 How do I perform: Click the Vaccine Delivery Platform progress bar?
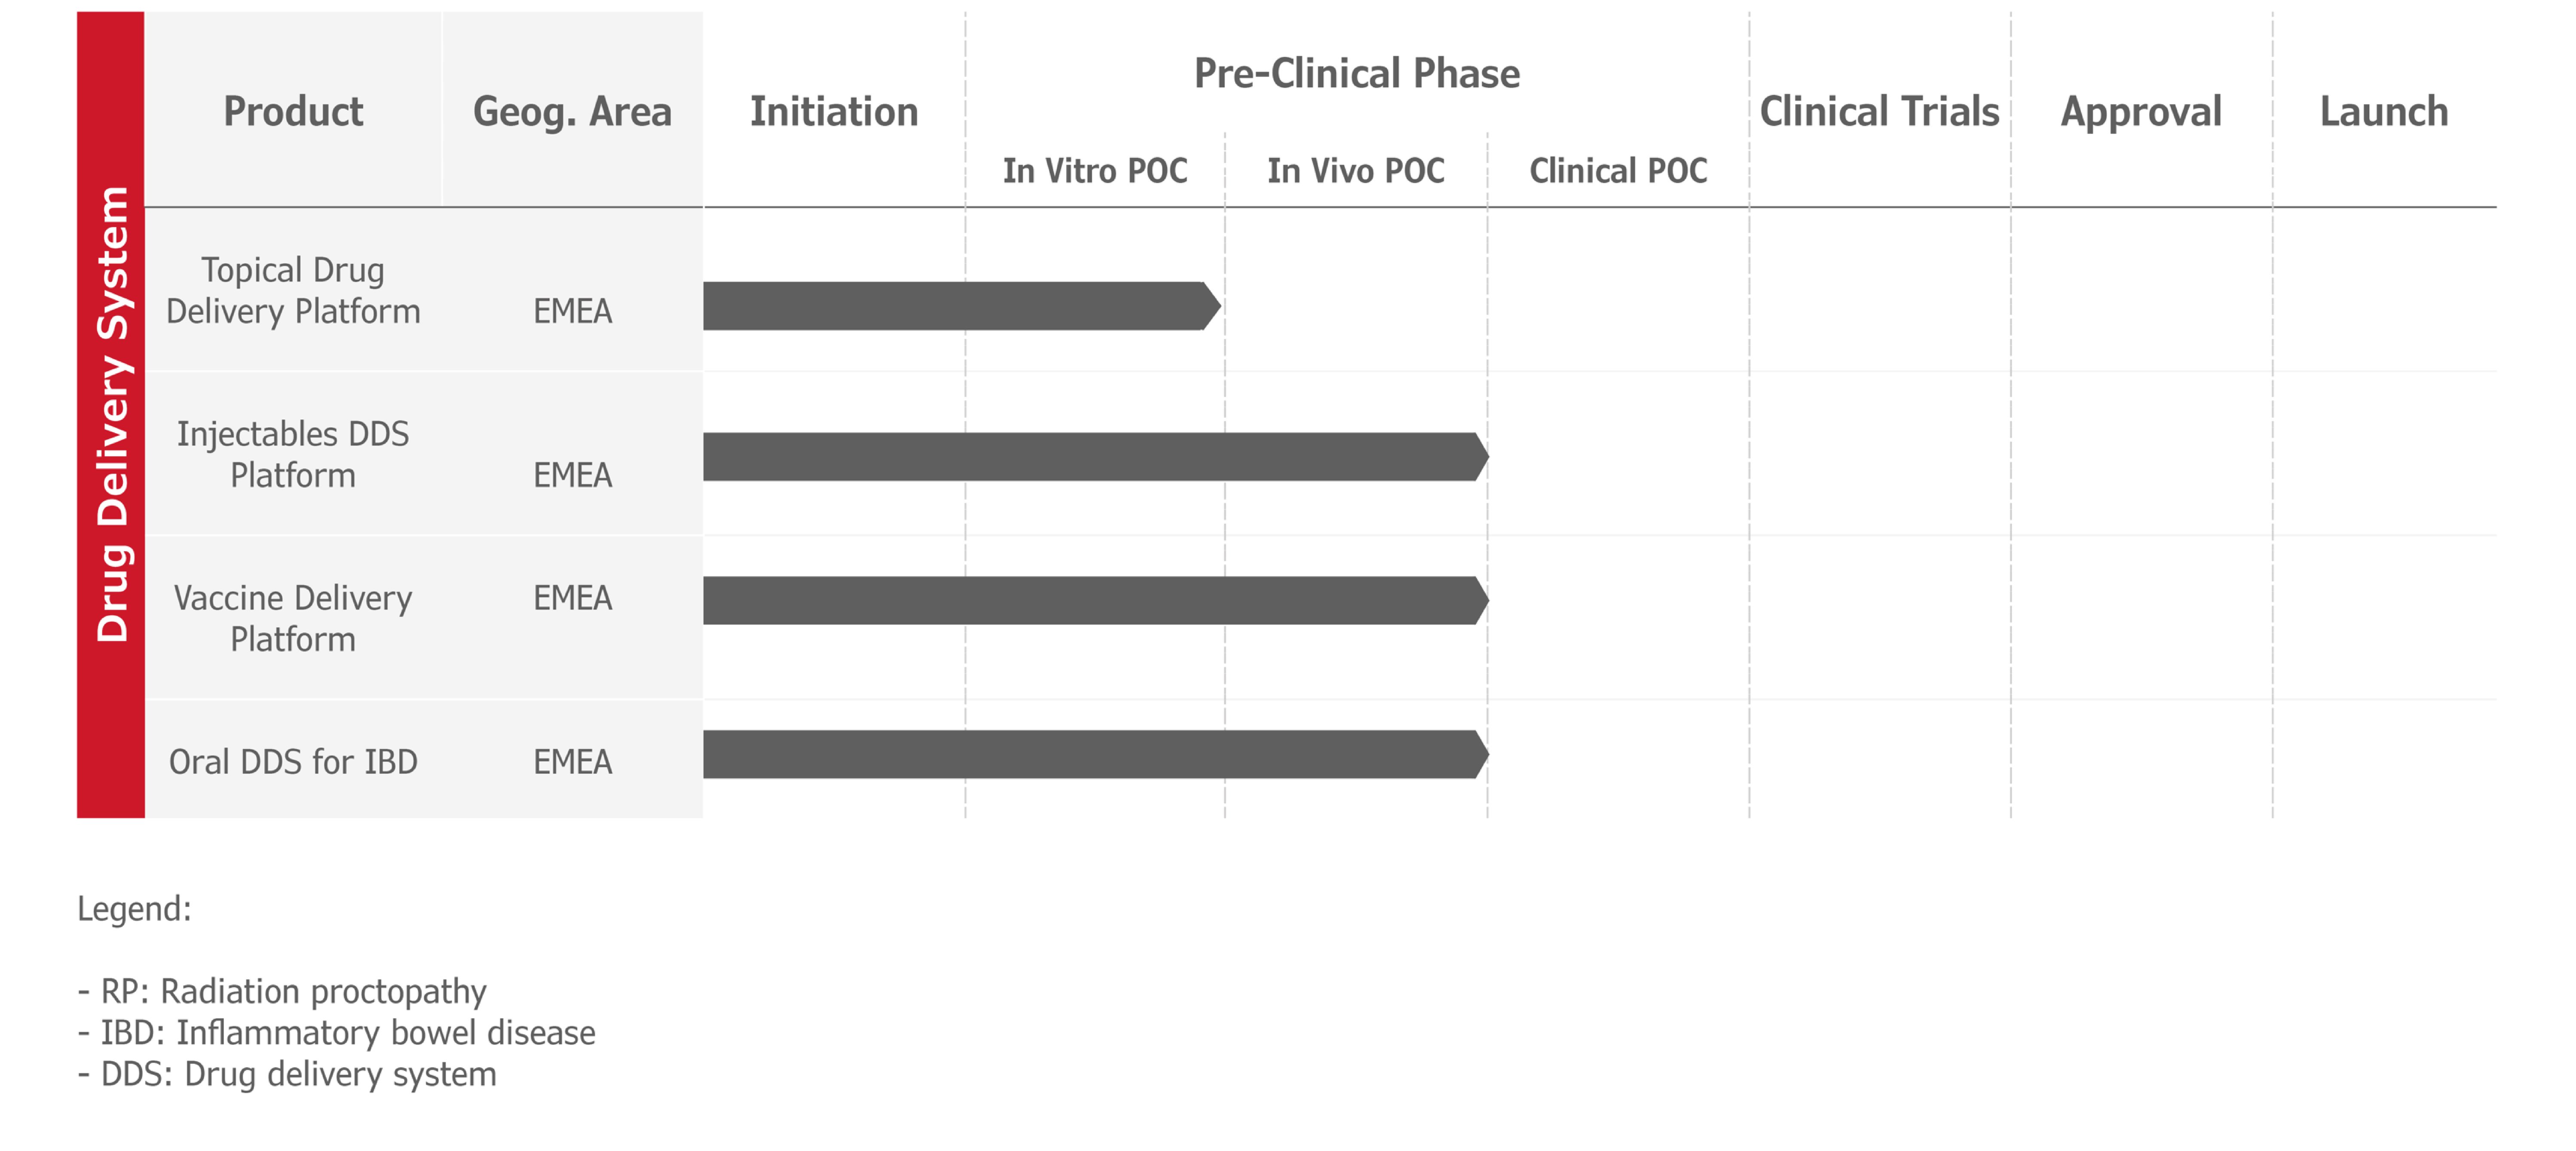click(x=1096, y=600)
